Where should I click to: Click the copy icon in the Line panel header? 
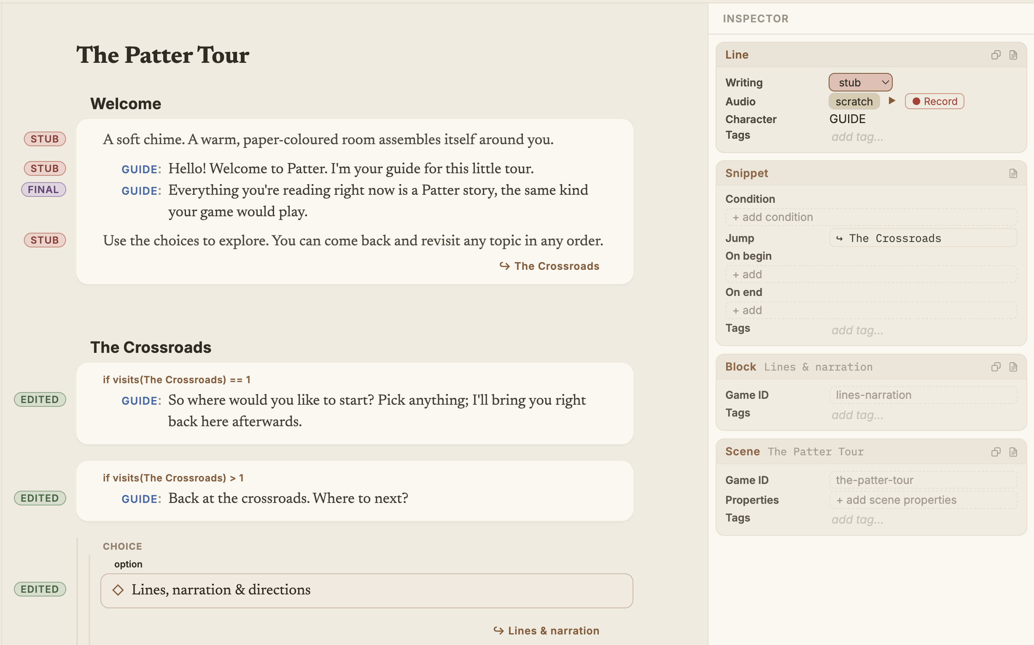click(x=996, y=55)
